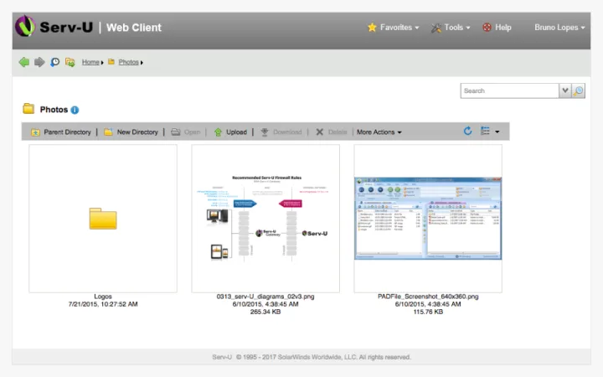Click the Help link
Viewport: 603px width, 377px height.
pos(497,28)
